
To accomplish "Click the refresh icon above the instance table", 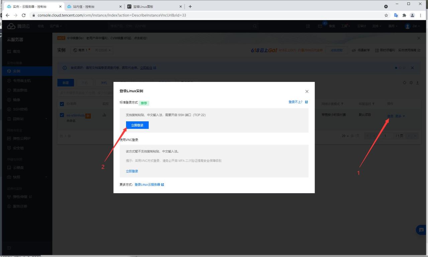I will tap(405, 83).
